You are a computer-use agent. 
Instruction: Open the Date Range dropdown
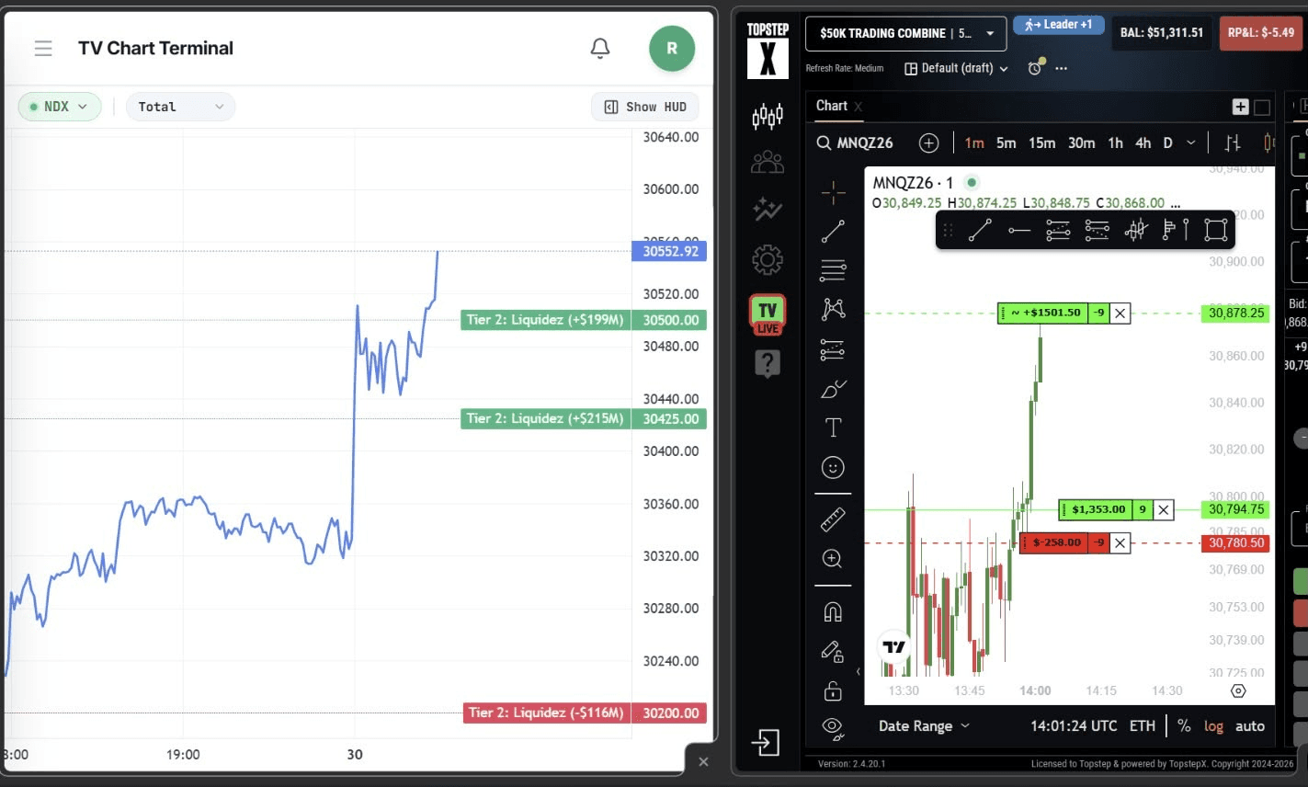pyautogui.click(x=924, y=725)
